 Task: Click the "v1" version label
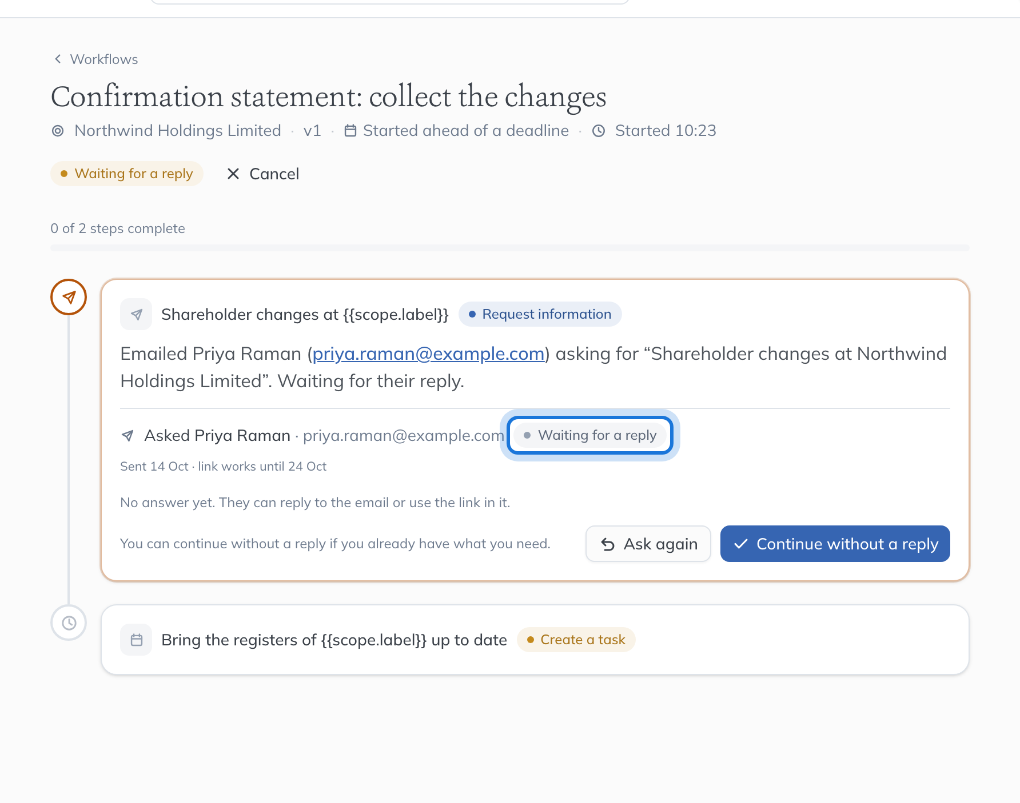point(312,131)
